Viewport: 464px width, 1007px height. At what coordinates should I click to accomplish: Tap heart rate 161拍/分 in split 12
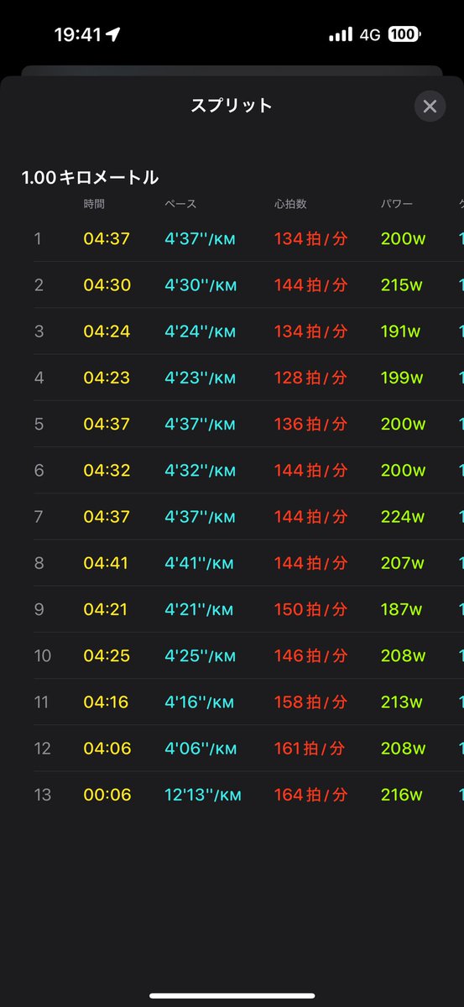point(310,748)
